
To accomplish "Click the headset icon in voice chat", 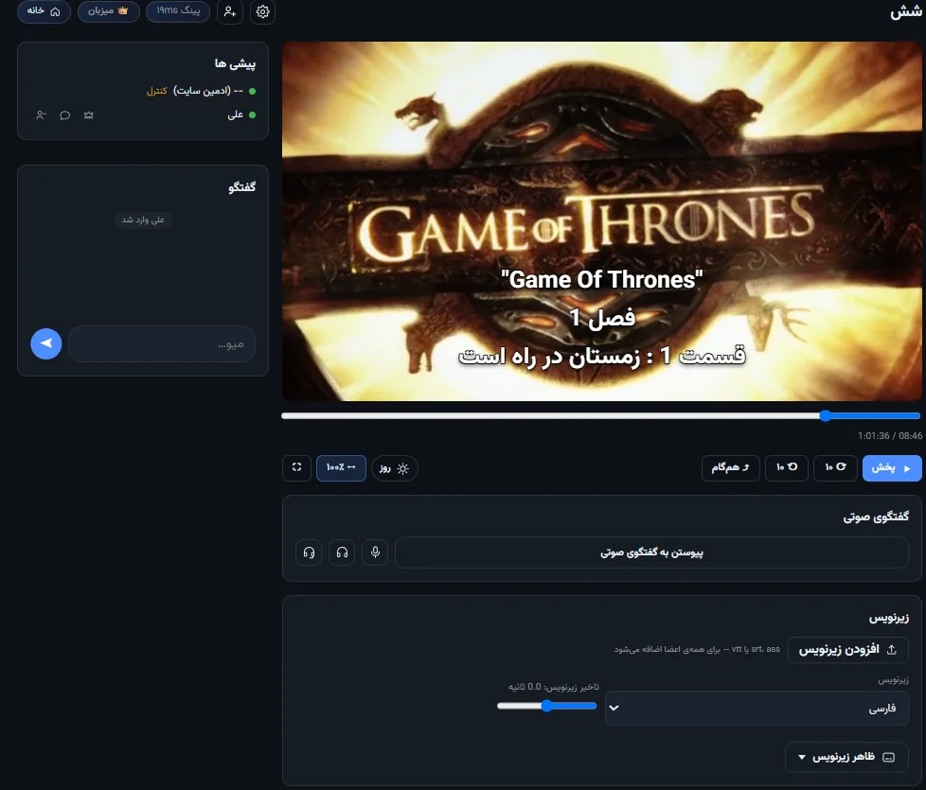I will coord(309,553).
